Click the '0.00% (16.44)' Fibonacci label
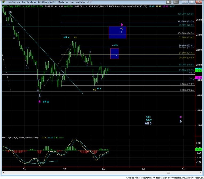Viewport: 204px width, 179px height. 187,90
